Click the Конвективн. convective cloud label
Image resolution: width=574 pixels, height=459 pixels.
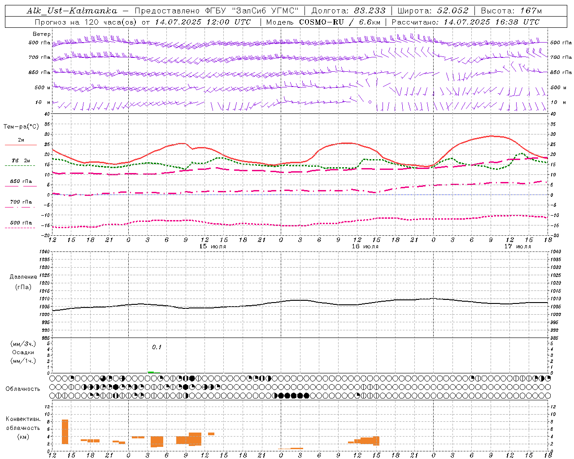23,419
